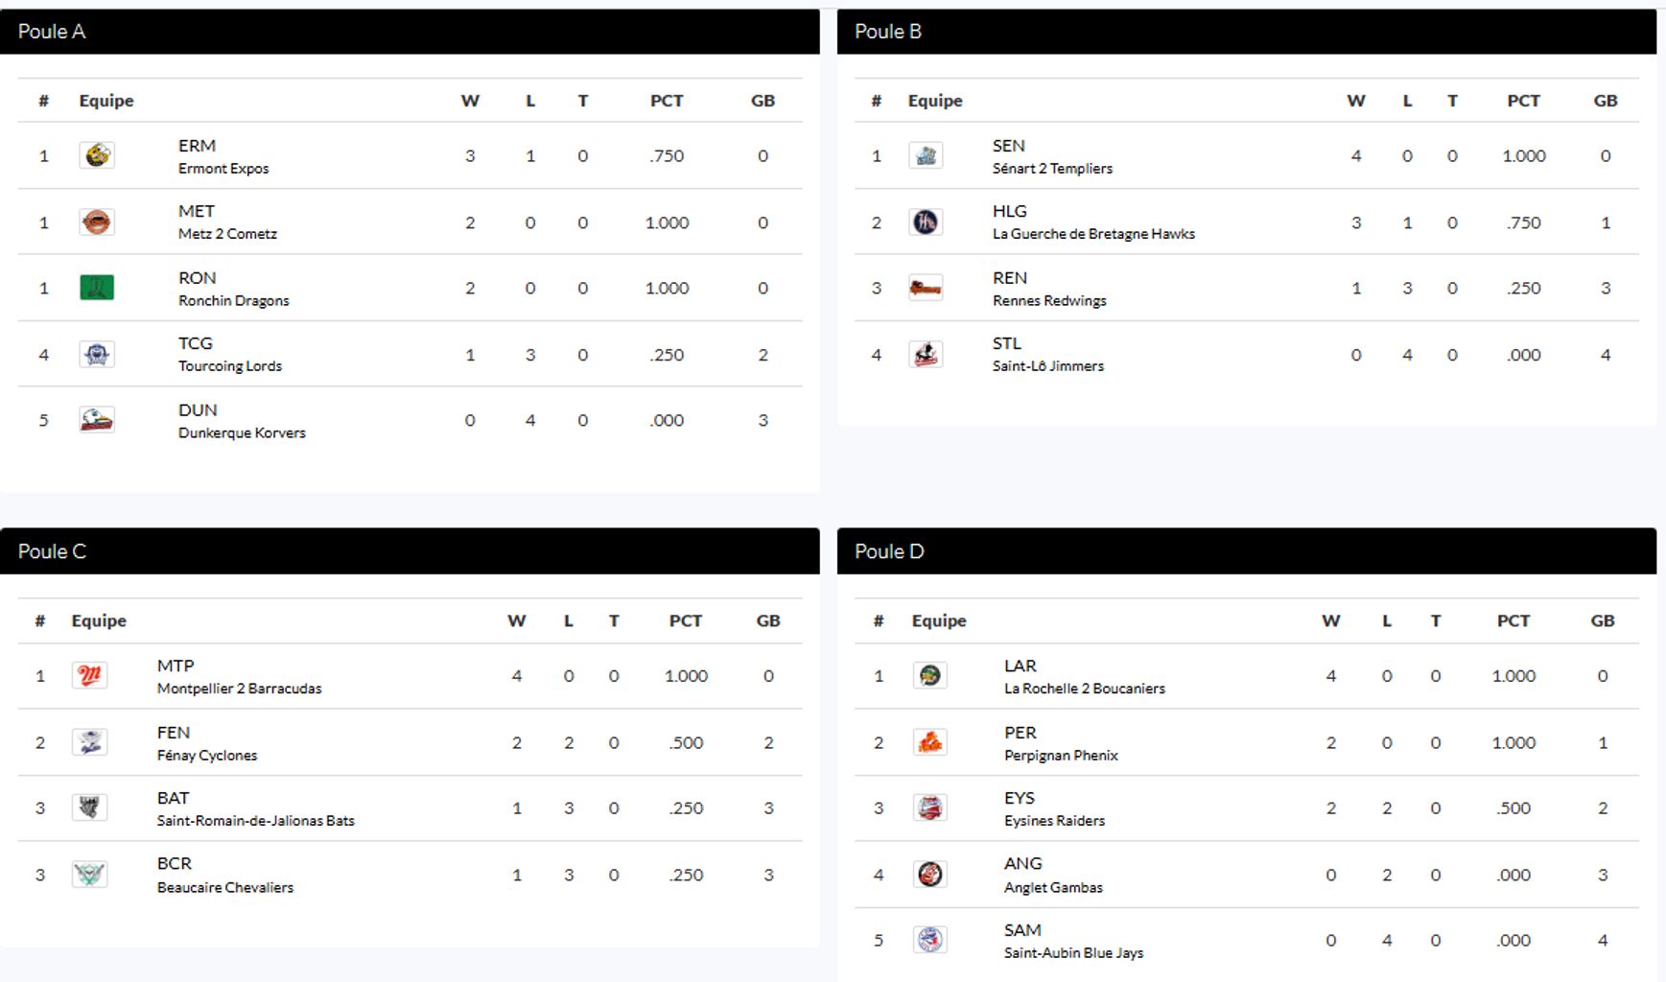Click the Saint-Lô Jimmers team name
This screenshot has height=982, width=1666.
click(x=1047, y=365)
